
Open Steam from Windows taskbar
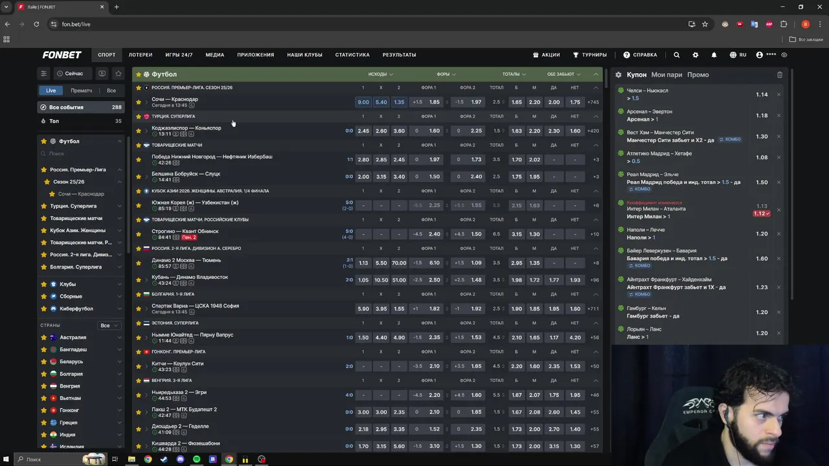coord(164,459)
